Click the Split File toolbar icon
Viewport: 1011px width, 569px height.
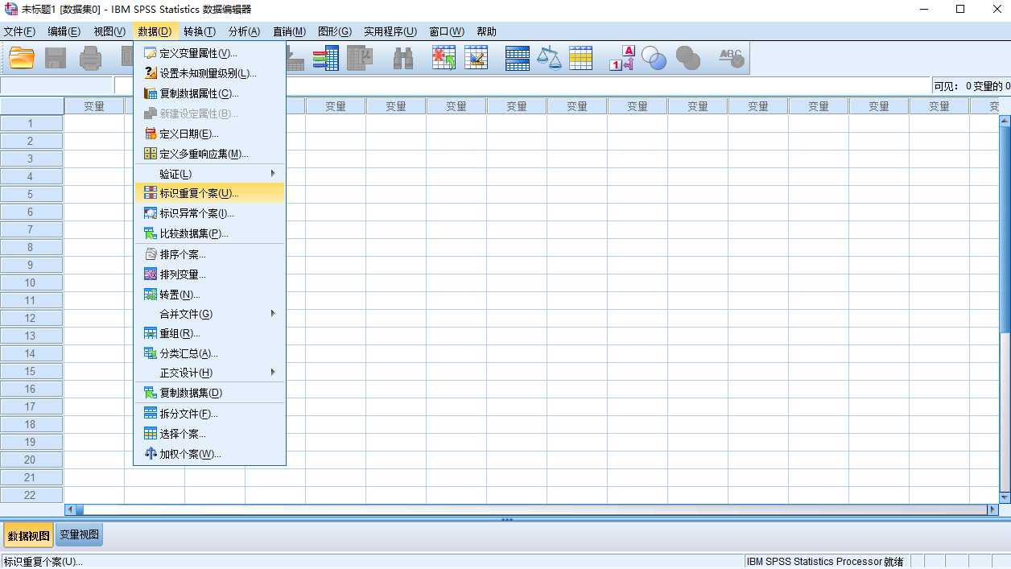[x=517, y=58]
